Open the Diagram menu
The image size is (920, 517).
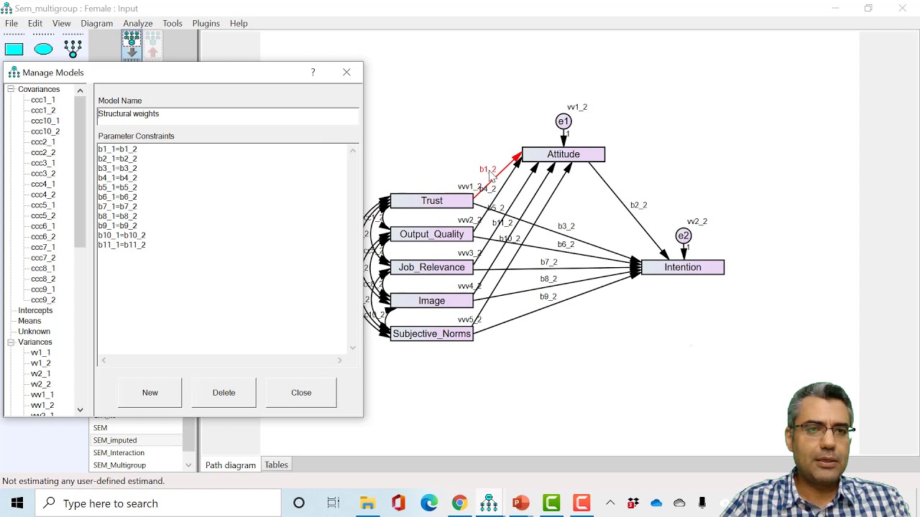(x=96, y=23)
